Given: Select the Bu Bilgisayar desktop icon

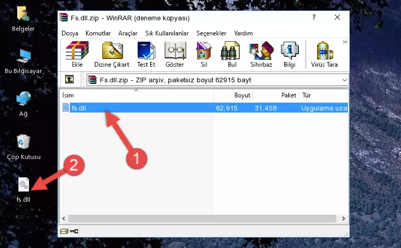Looking at the screenshot, I should pyautogui.click(x=23, y=61).
